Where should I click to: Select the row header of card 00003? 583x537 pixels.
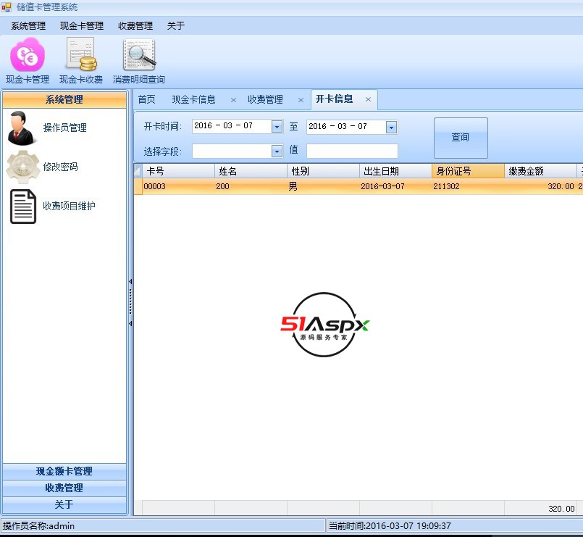pos(138,186)
